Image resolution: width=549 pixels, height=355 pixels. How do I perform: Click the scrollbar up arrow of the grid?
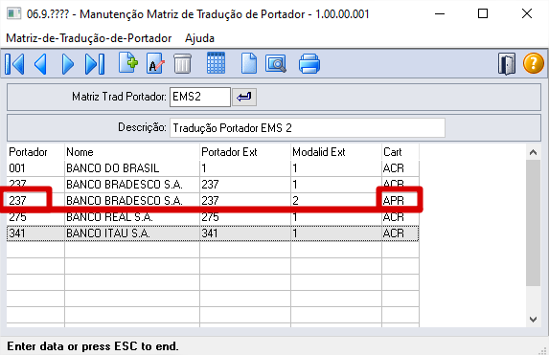(534, 152)
